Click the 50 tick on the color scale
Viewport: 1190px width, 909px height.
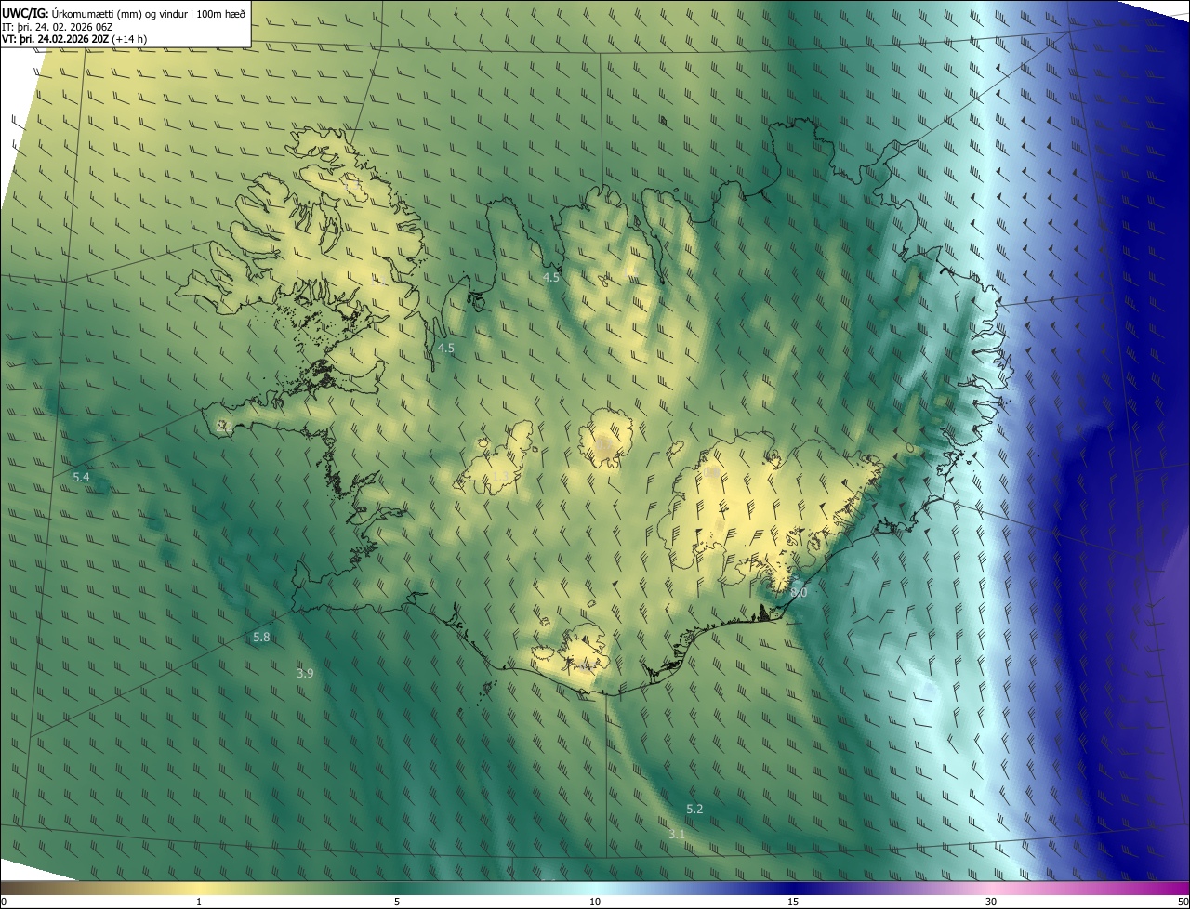(1183, 902)
